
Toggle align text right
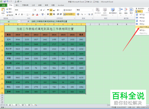coord(54,14)
